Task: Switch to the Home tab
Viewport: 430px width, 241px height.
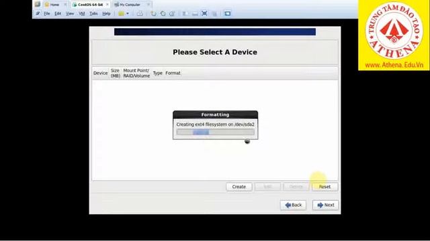Action: click(54, 5)
